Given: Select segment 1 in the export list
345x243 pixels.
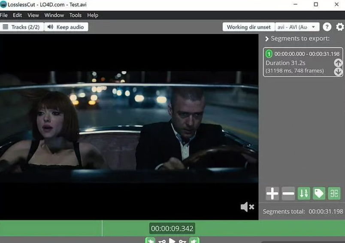Looking at the screenshot, I should click(x=296, y=62).
